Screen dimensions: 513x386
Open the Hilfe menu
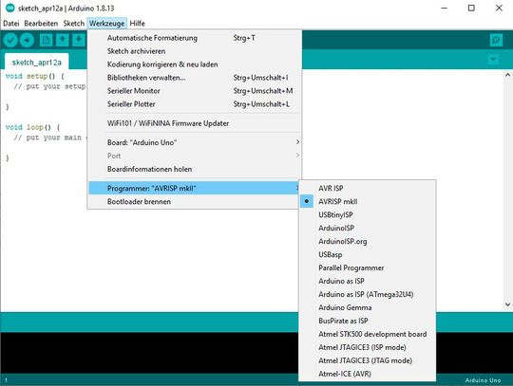(137, 24)
